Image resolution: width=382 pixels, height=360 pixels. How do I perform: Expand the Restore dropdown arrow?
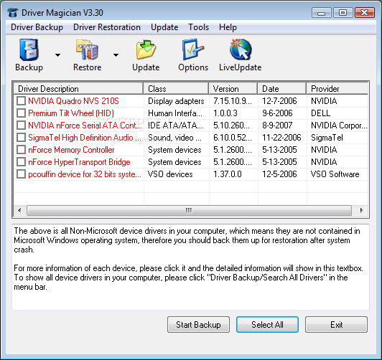(x=116, y=55)
